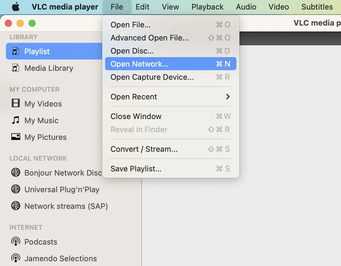Image resolution: width=341 pixels, height=266 pixels.
Task: Select Save Playlist... menu entry
Action: coord(171,169)
